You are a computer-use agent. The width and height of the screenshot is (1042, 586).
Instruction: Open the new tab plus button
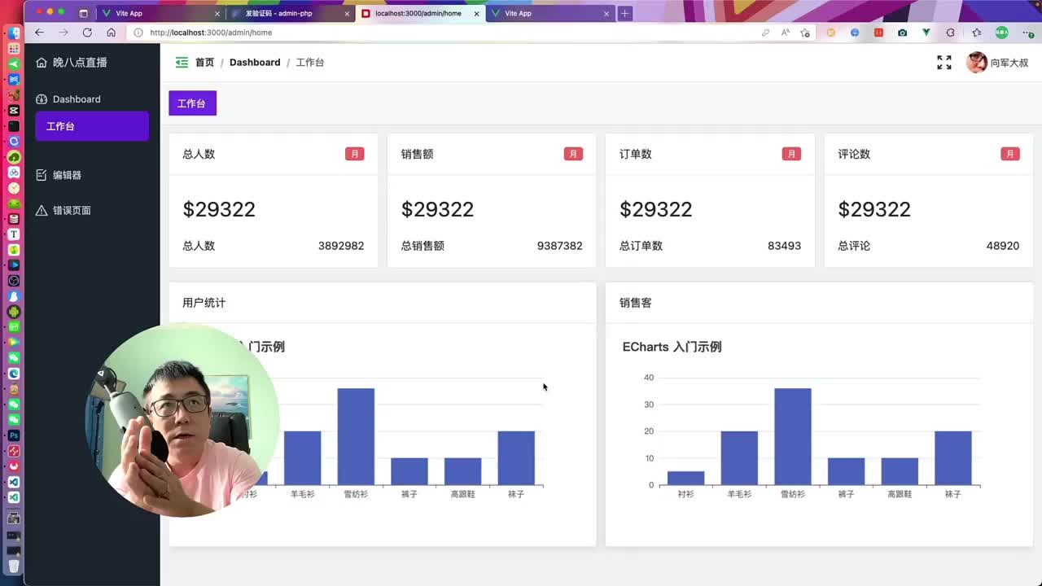(624, 14)
